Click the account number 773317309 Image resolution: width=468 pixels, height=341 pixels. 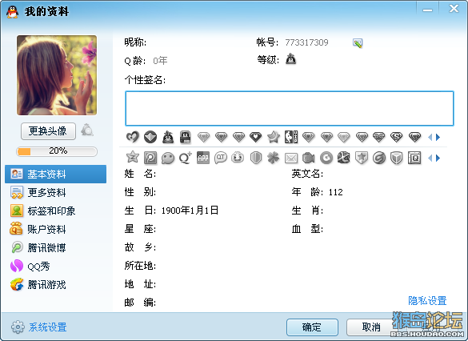(306, 42)
